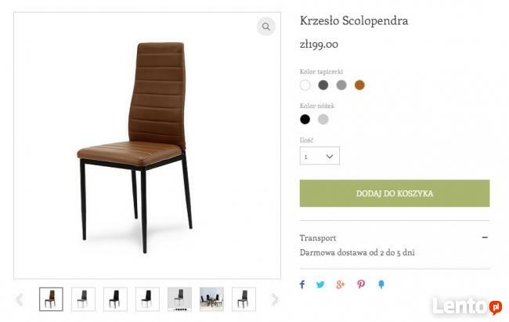Choose dark gray upholstery color
The width and height of the screenshot is (509, 322).
[x=323, y=85]
